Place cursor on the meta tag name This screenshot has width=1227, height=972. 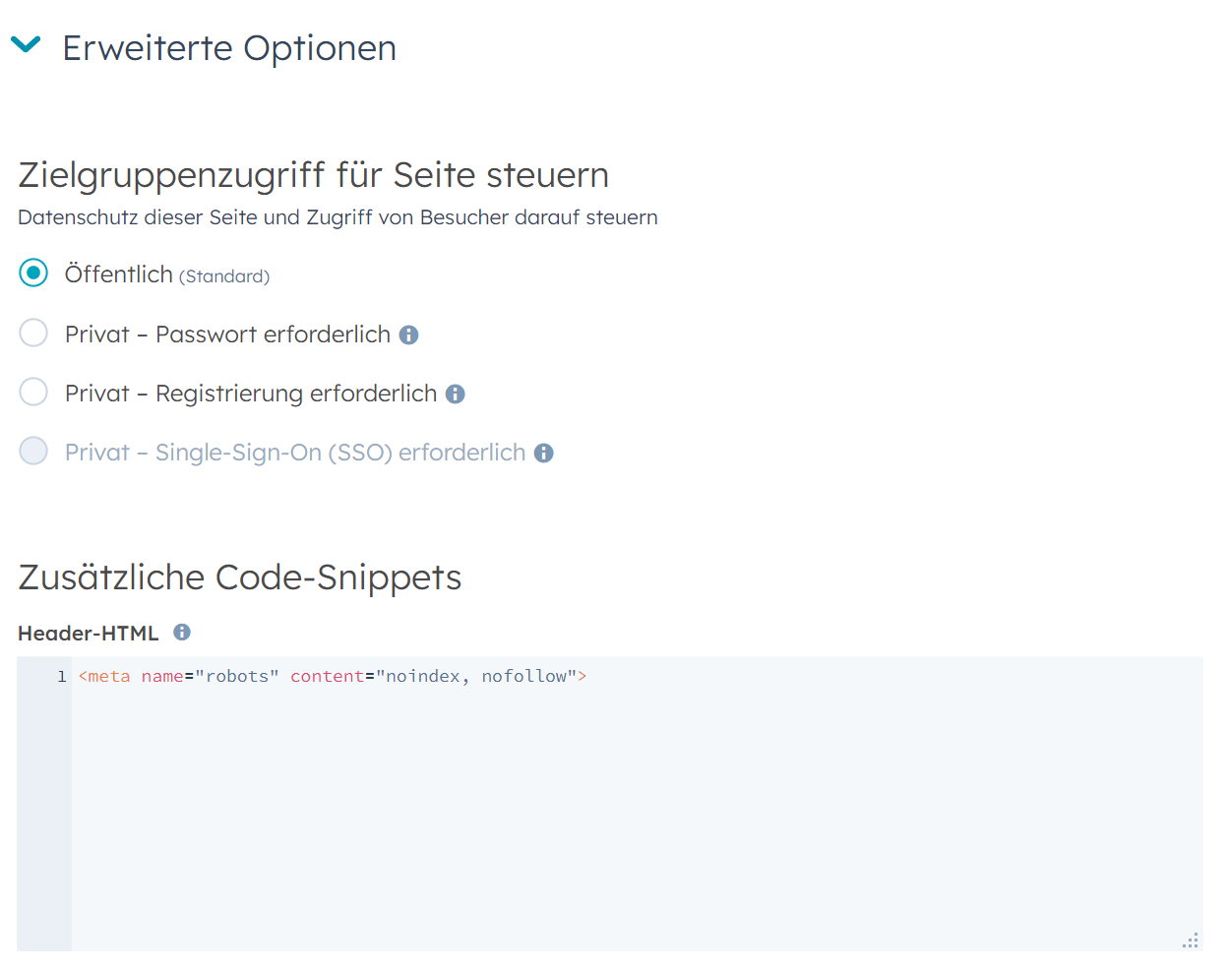pyautogui.click(x=108, y=677)
